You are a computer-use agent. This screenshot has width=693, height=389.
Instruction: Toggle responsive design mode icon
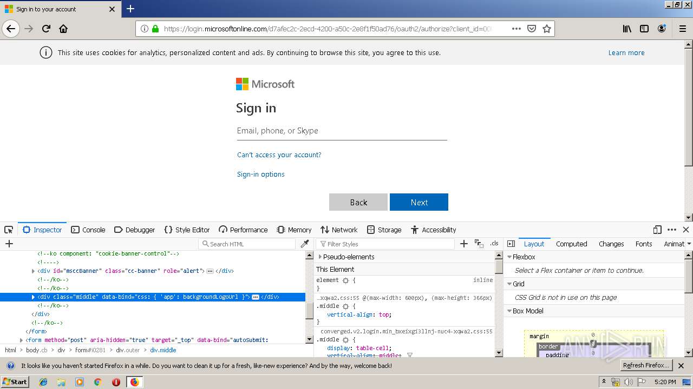[657, 230]
